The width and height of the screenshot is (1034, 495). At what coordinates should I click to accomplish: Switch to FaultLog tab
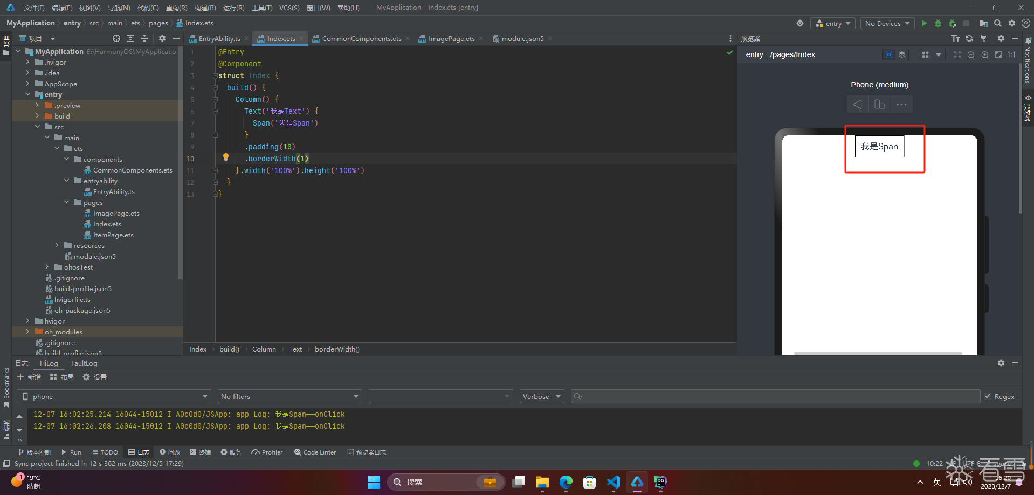tap(84, 363)
